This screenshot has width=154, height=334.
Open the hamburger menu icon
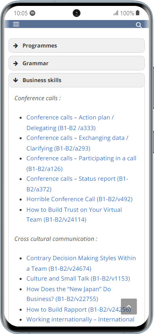(x=16, y=24)
